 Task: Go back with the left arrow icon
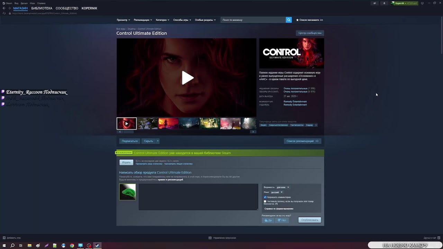tap(4, 8)
